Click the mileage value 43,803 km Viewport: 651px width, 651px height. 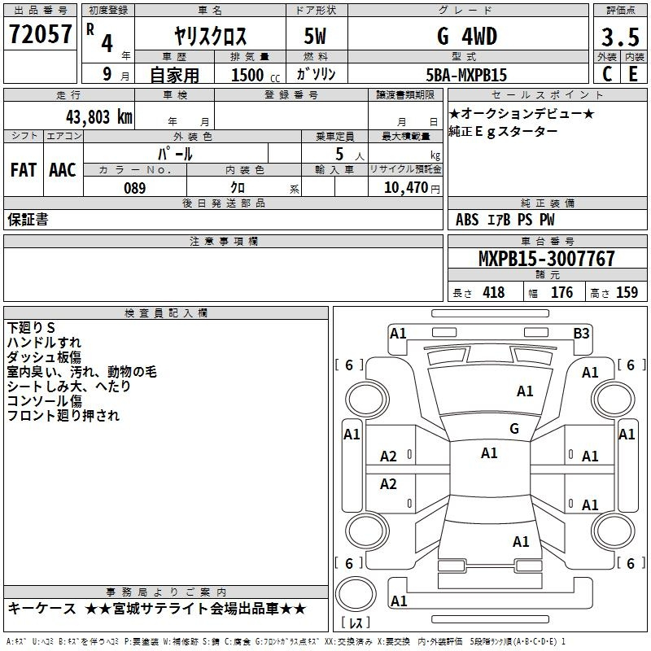(x=98, y=117)
